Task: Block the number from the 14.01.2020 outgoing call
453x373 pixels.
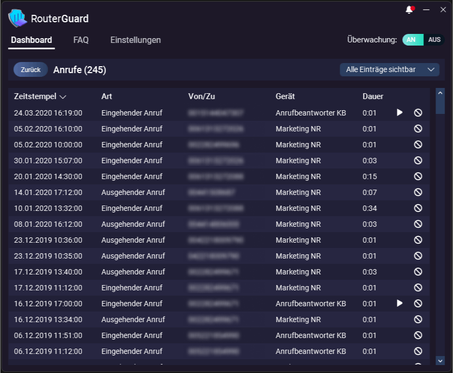Action: pos(418,192)
